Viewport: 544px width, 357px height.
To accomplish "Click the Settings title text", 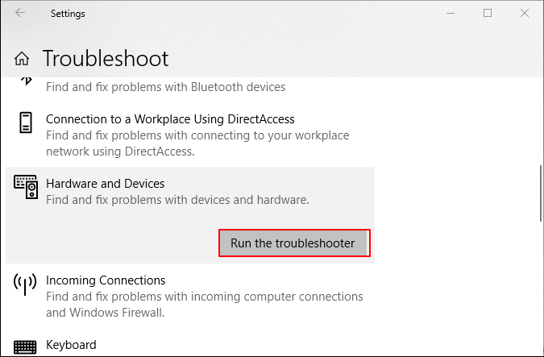I will tap(68, 14).
